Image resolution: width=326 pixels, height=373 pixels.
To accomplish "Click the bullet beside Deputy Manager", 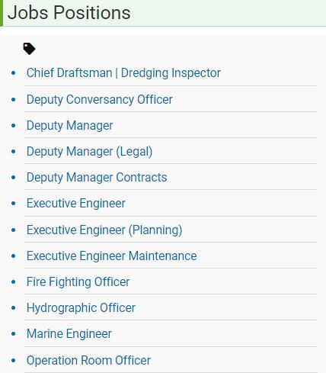I will click(x=14, y=125).
